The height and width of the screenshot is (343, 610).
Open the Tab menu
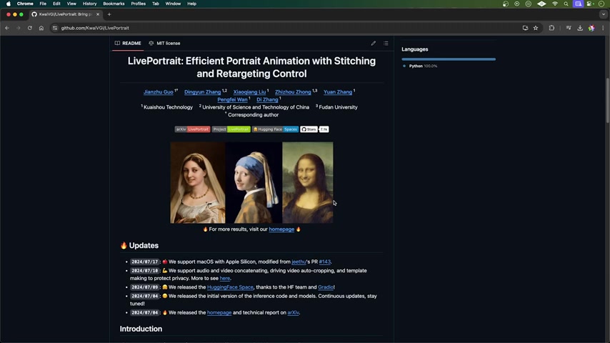click(155, 4)
